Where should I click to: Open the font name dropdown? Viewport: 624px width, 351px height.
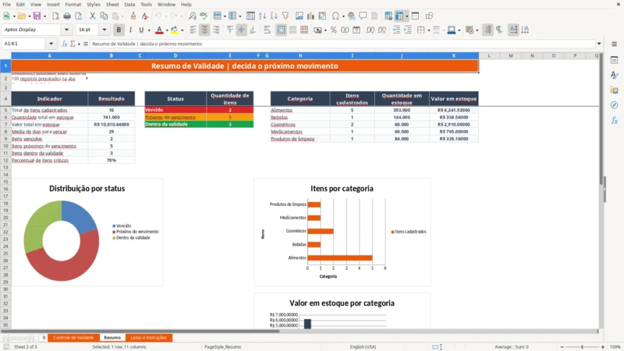(66, 29)
